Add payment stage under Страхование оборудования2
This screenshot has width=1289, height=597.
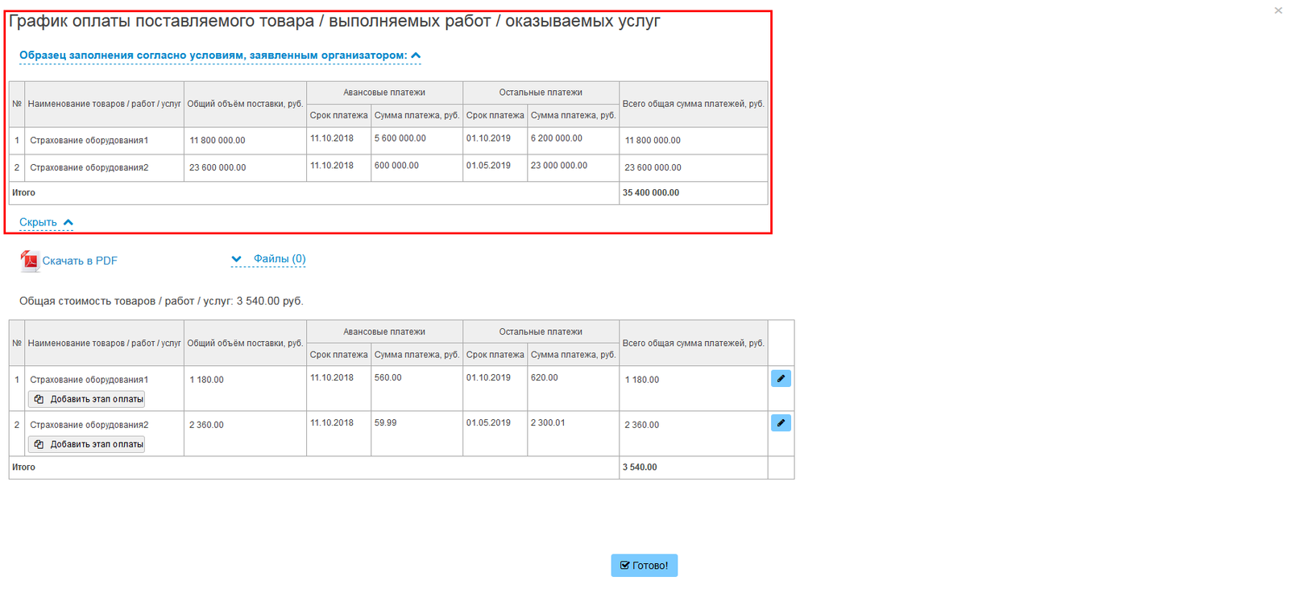click(x=87, y=444)
